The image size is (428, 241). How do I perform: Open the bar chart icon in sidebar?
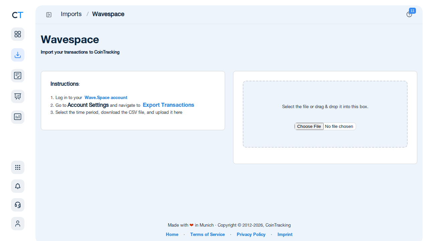point(18,117)
